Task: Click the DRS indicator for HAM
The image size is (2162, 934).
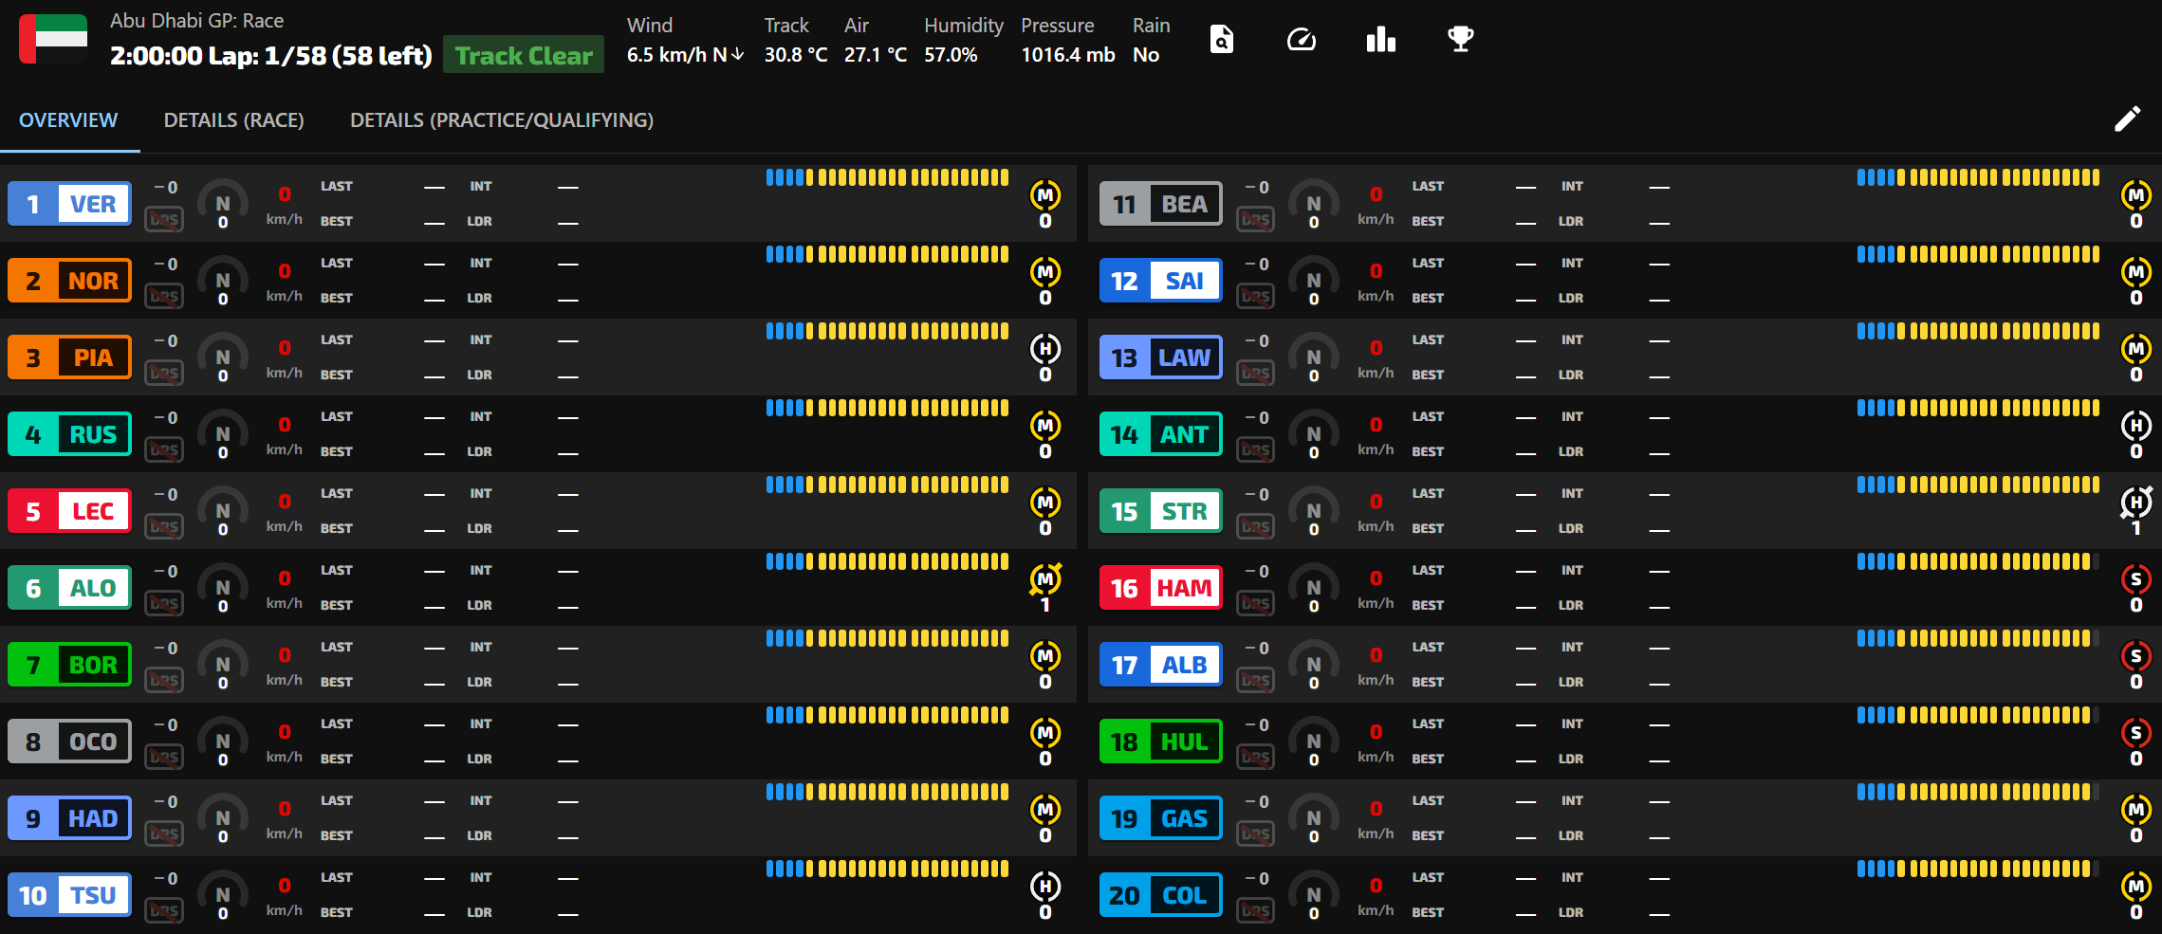Action: pyautogui.click(x=1255, y=604)
